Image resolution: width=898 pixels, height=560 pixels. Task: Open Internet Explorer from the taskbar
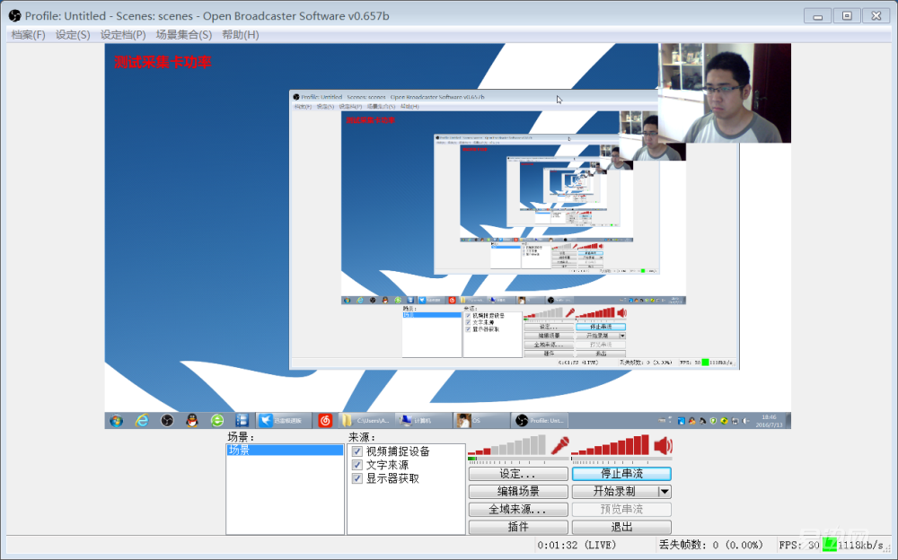point(142,420)
